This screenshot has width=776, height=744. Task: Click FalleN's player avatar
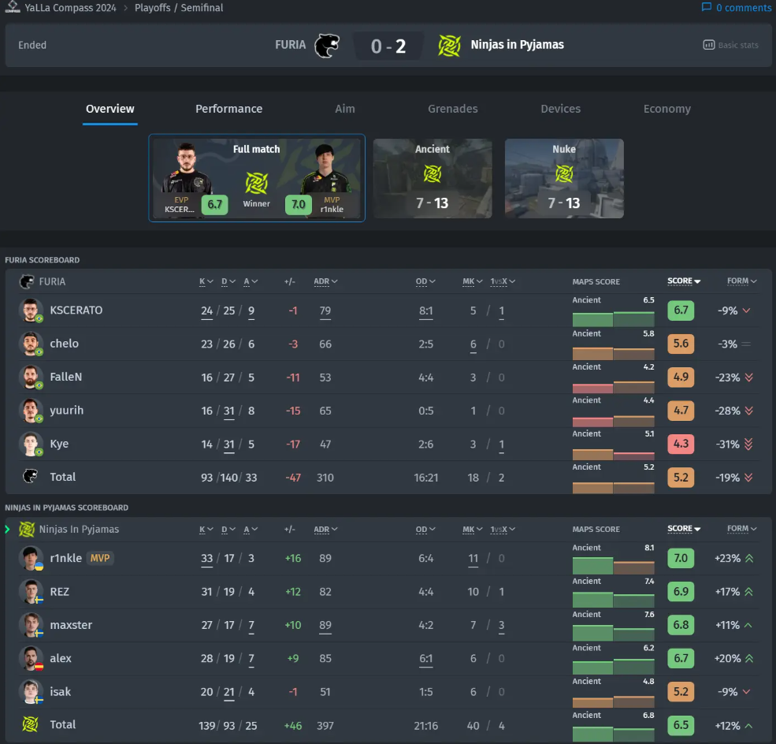30,378
